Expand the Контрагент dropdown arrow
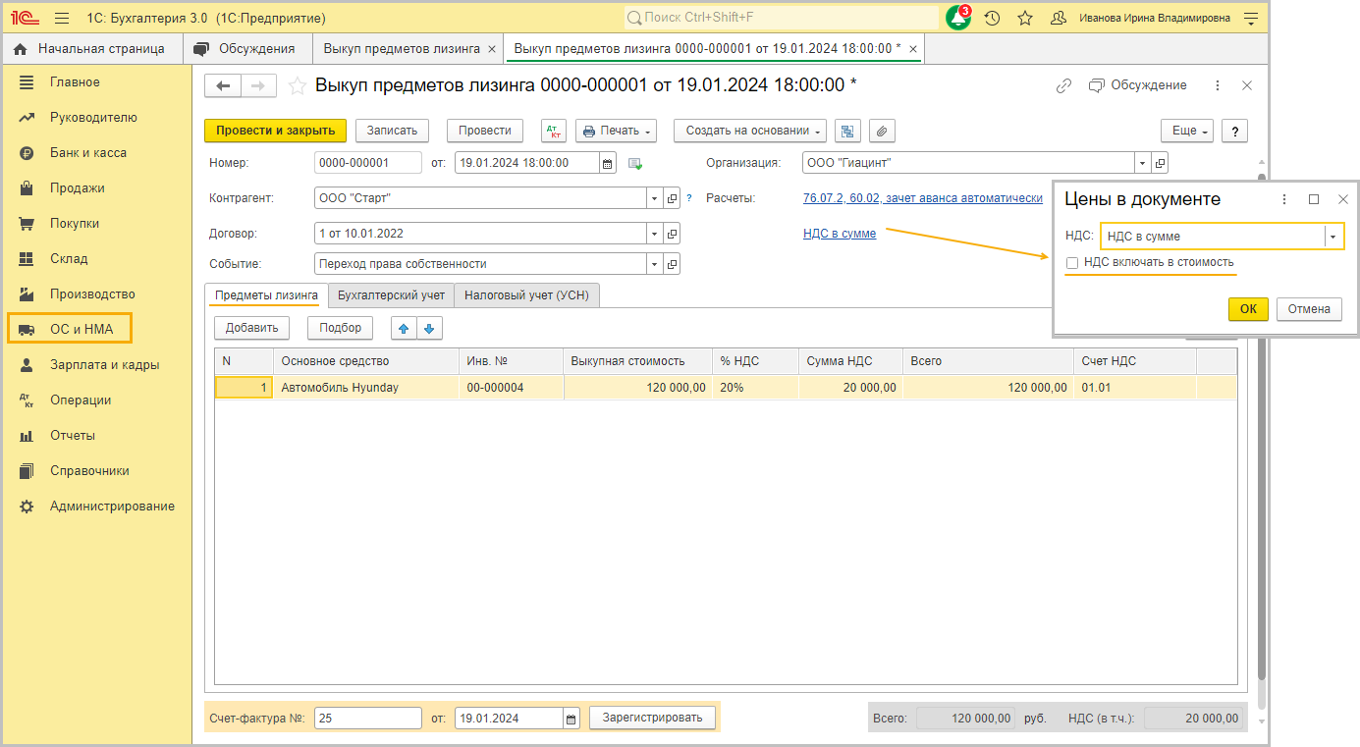This screenshot has height=747, width=1360. click(655, 198)
